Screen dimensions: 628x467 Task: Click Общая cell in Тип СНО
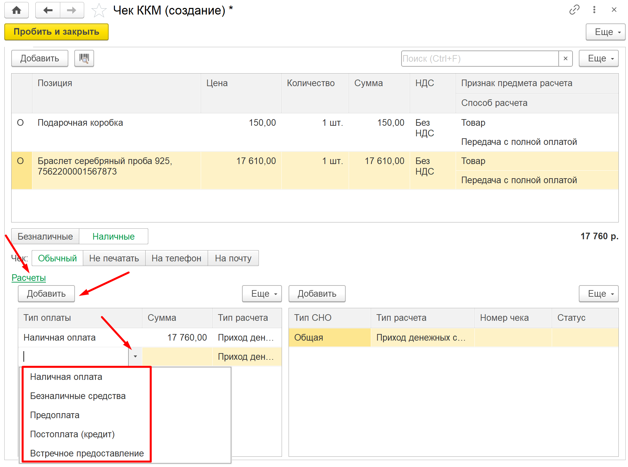330,337
